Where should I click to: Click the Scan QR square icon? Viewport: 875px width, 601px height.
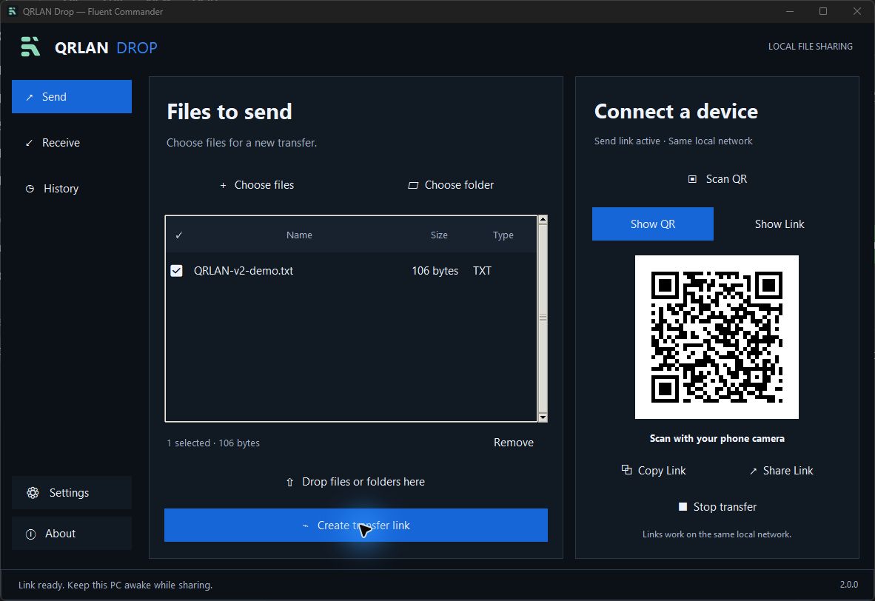692,179
